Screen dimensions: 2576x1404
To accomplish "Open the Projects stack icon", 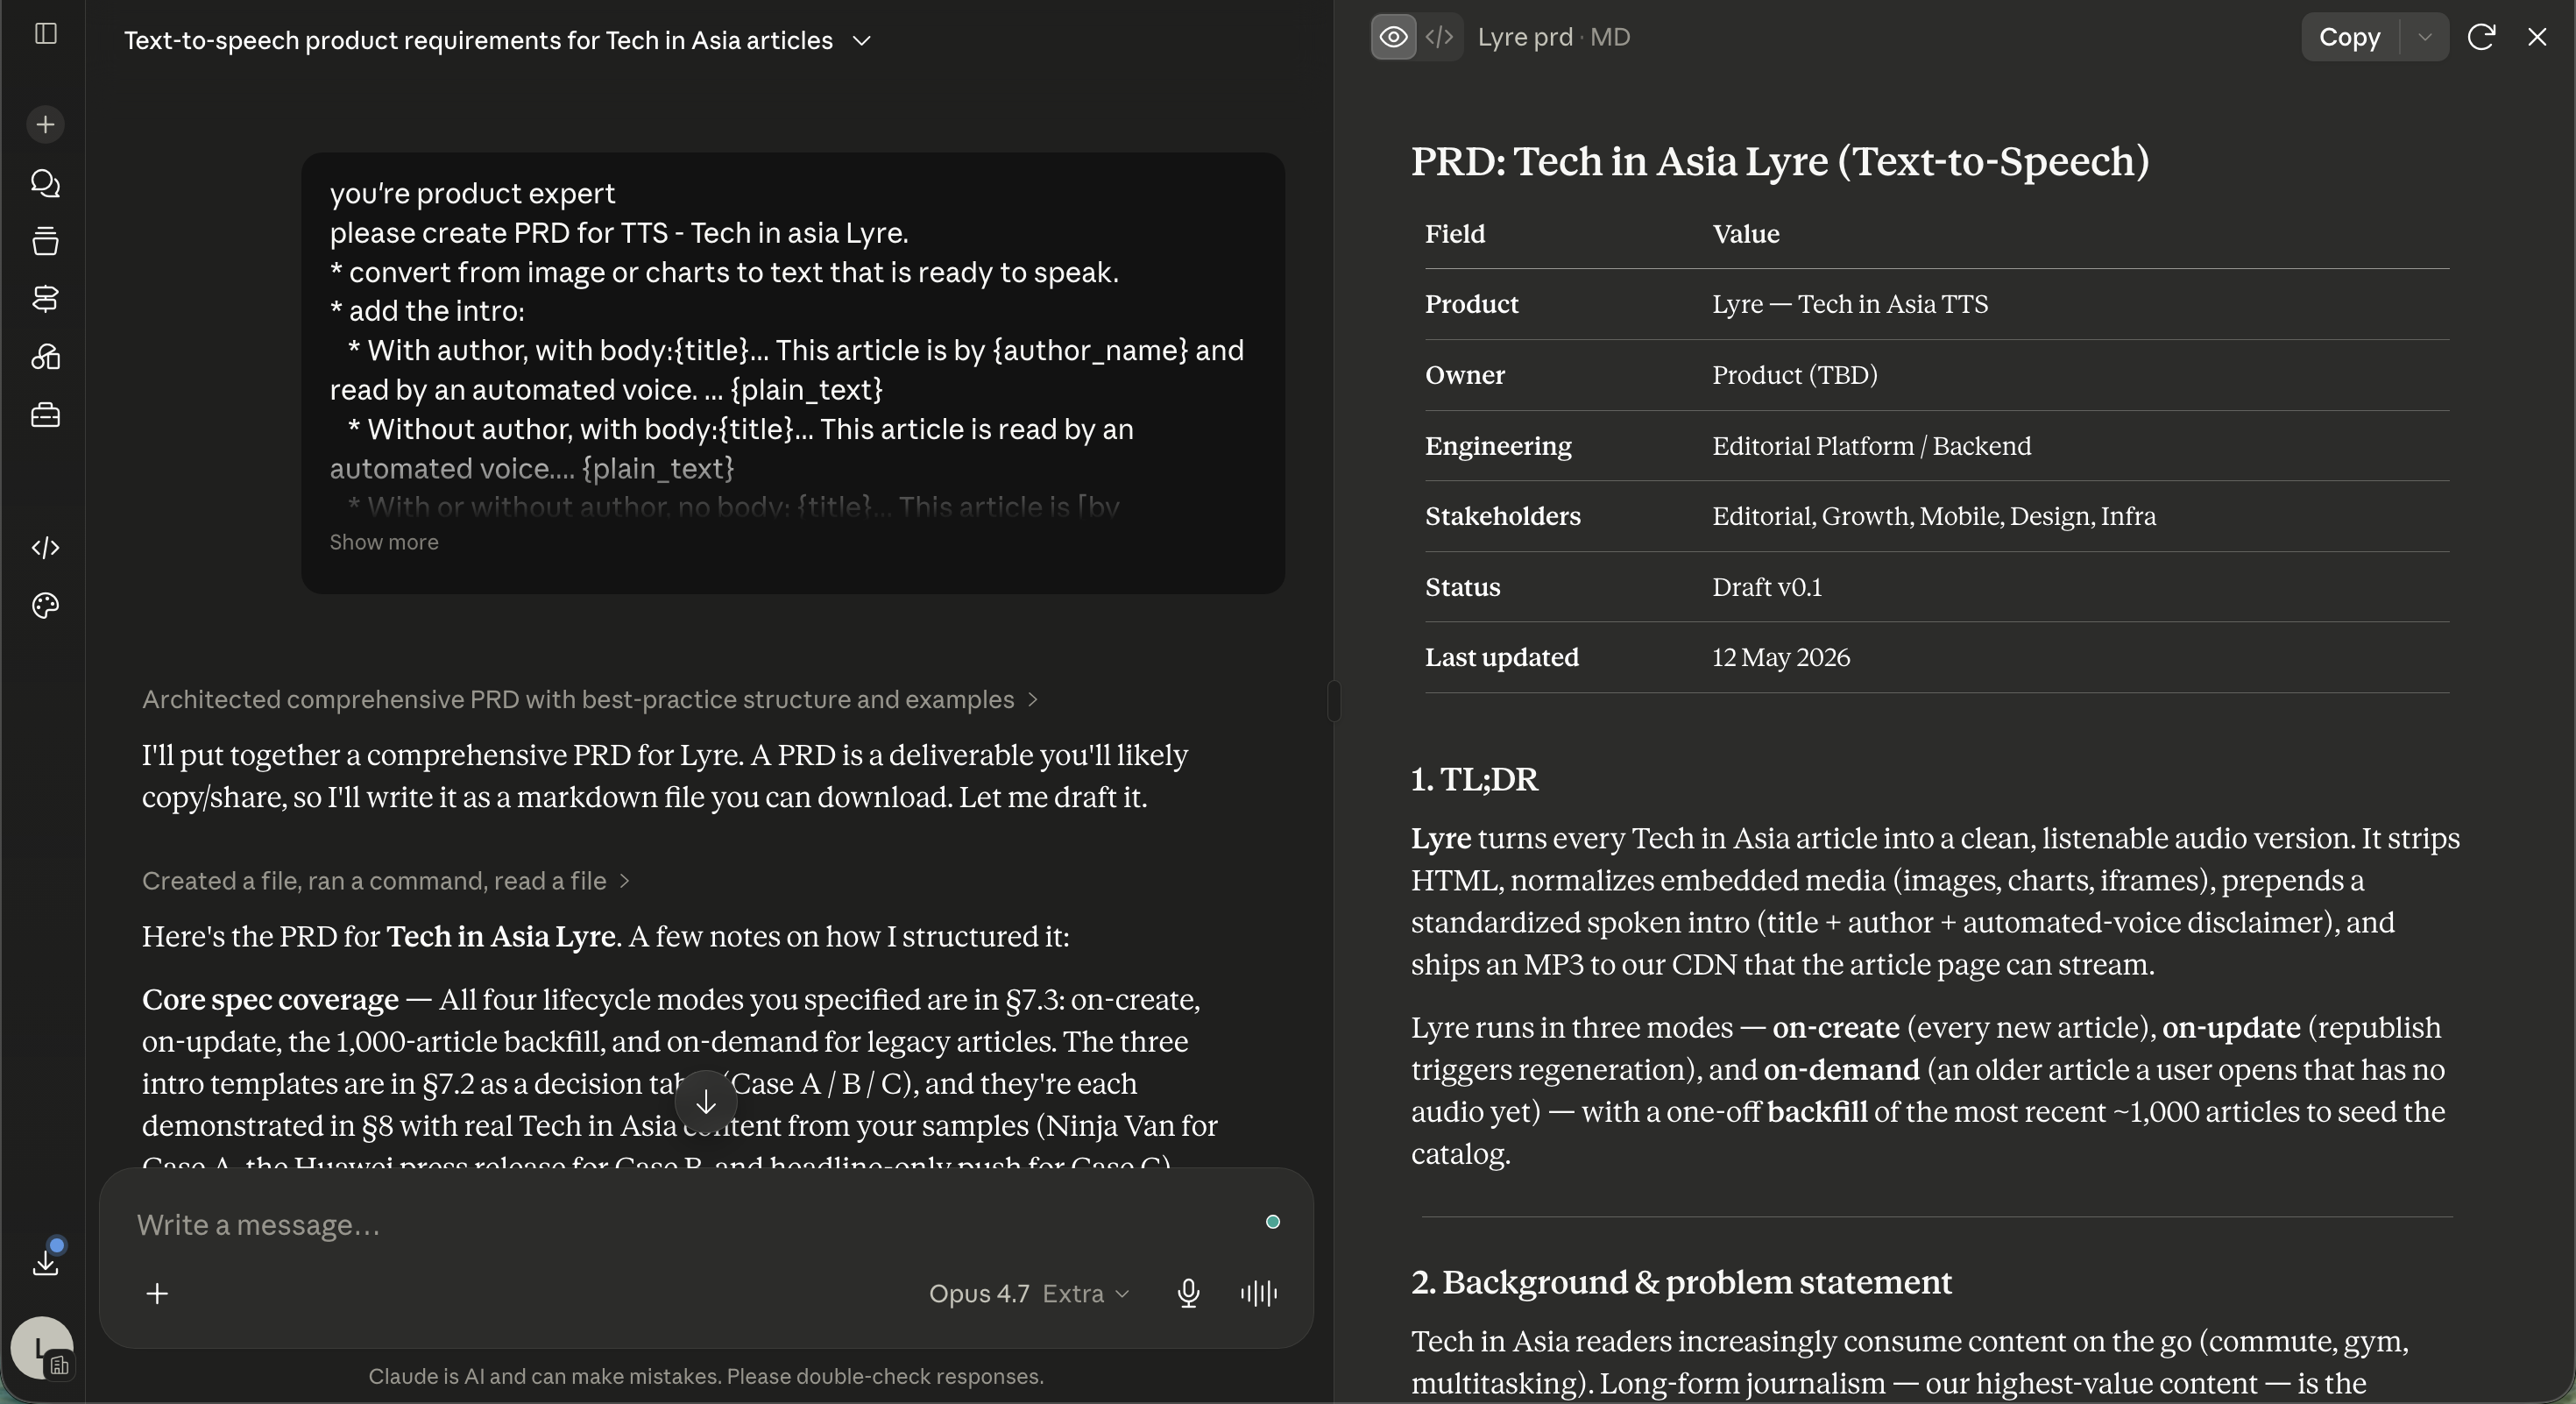I will [45, 241].
